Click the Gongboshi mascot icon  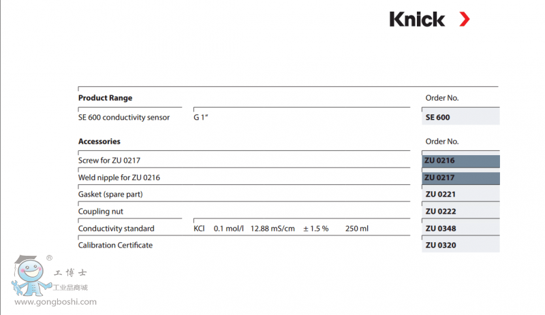point(26,276)
